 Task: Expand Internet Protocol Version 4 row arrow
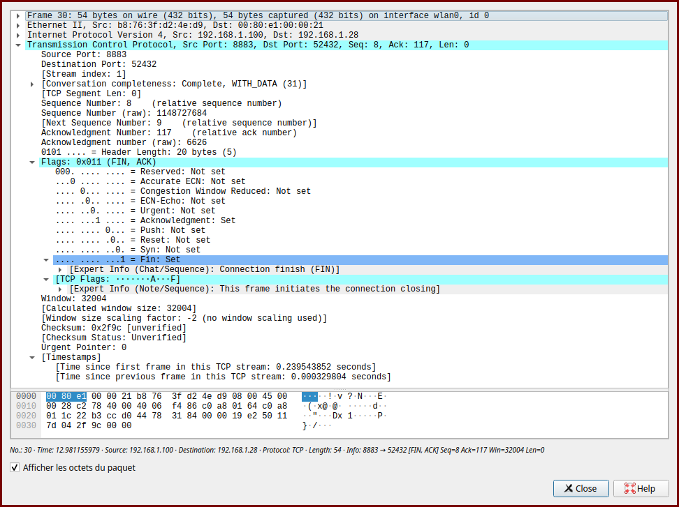17,35
